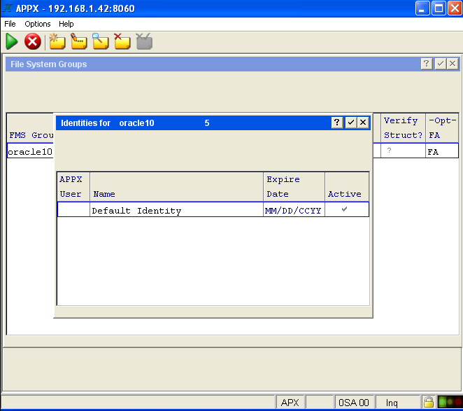Click the FA option cell for oracle10
The width and height of the screenshot is (463, 411).
[441, 151]
